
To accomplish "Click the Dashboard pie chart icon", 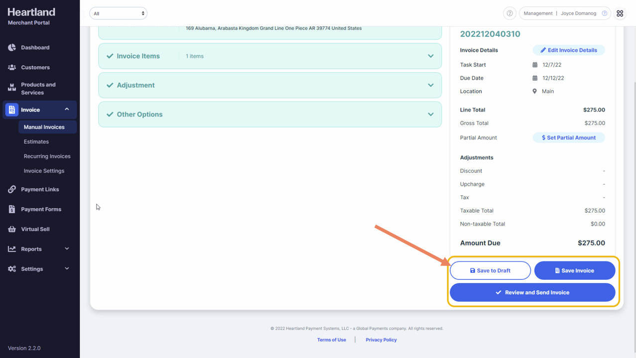I will tap(12, 48).
